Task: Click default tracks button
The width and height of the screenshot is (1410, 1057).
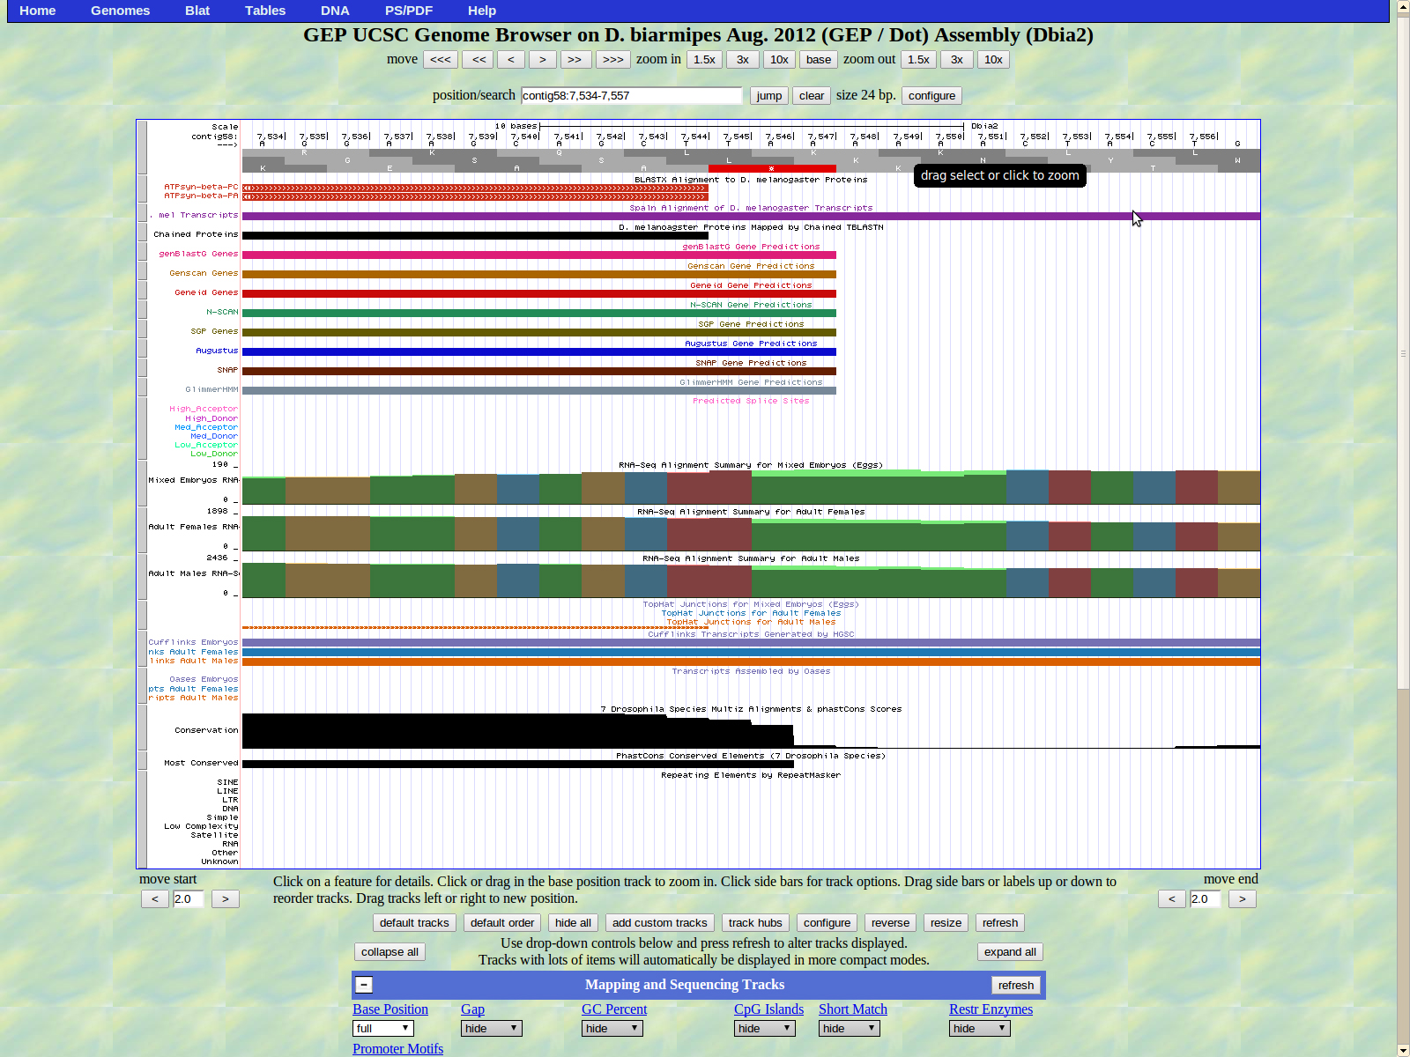Action: (x=414, y=923)
